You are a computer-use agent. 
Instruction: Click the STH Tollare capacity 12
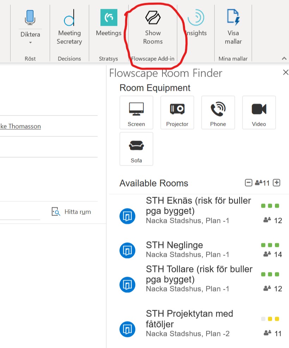click(273, 289)
